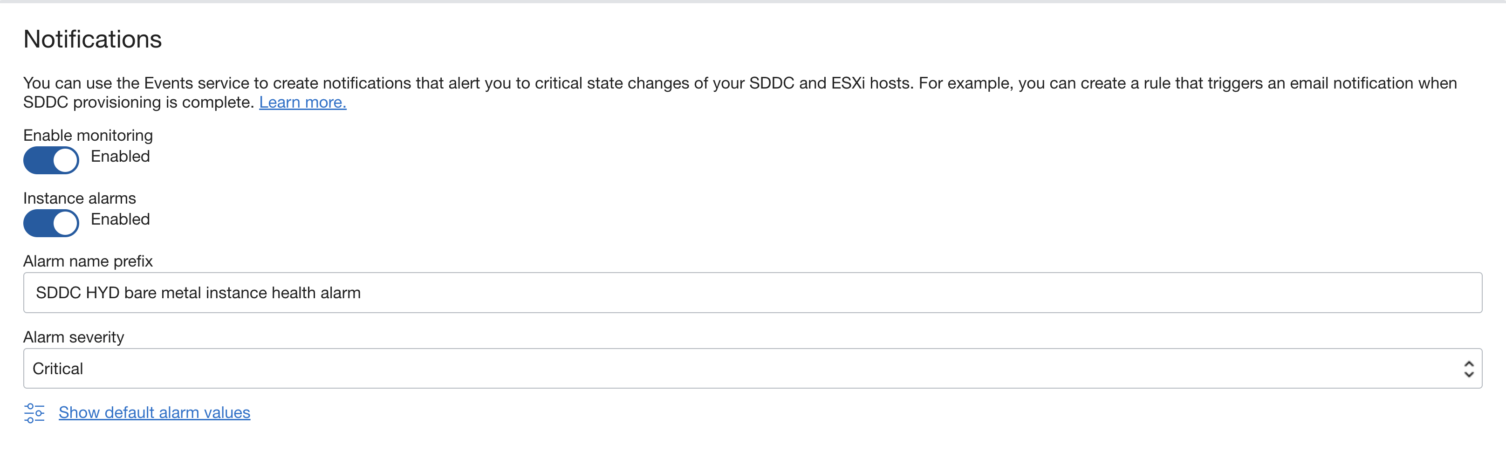Screen dimensions: 1506x452
Task: Turn off the Instance alarms switch
Action: [51, 223]
